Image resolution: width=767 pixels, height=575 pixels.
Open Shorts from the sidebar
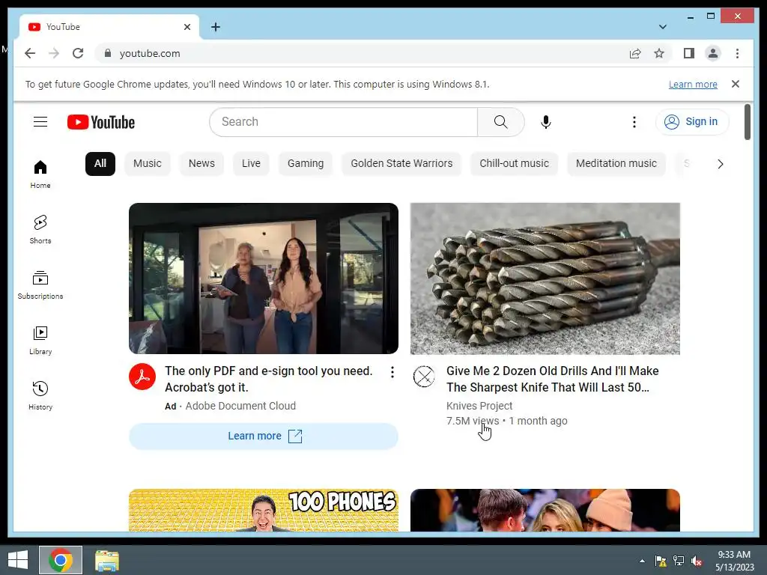(x=40, y=229)
